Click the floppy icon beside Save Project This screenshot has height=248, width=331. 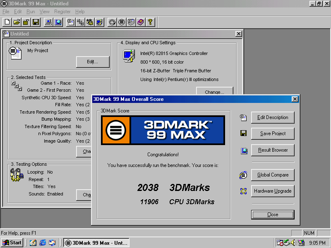[244, 133]
